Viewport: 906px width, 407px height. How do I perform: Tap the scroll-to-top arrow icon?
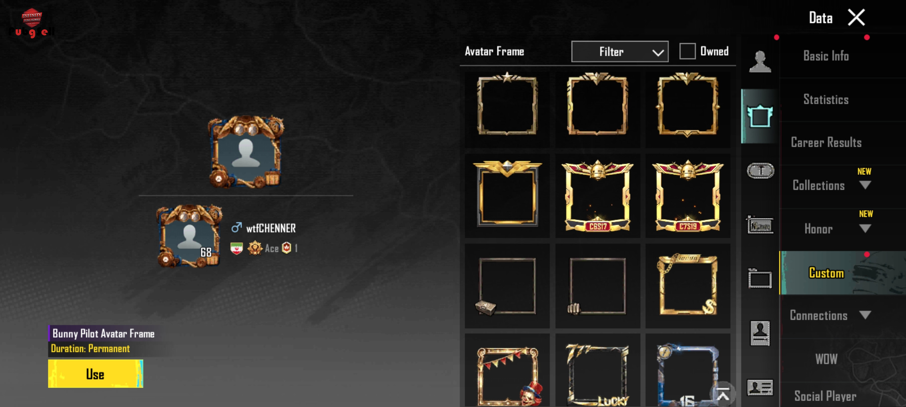(723, 394)
